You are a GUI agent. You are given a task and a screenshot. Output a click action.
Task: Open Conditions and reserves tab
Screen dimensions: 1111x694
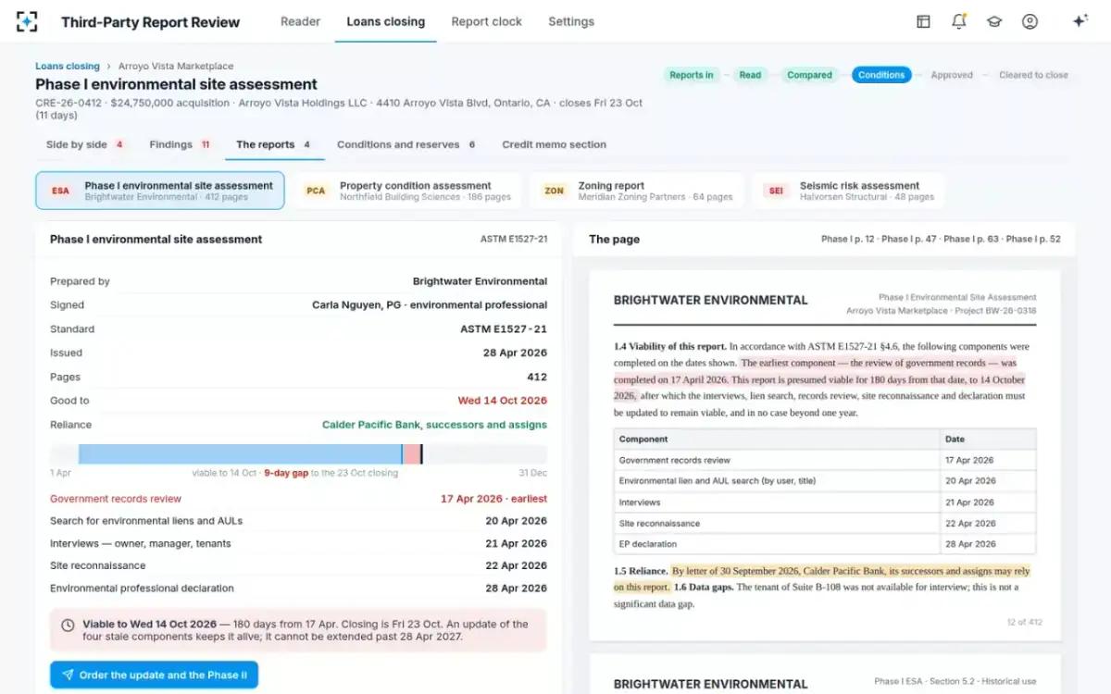pos(406,144)
